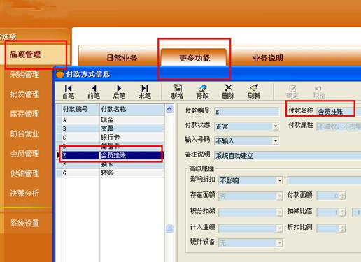
Task: Open the 输入号码 dropdown showing 不输入
Action: click(276, 140)
